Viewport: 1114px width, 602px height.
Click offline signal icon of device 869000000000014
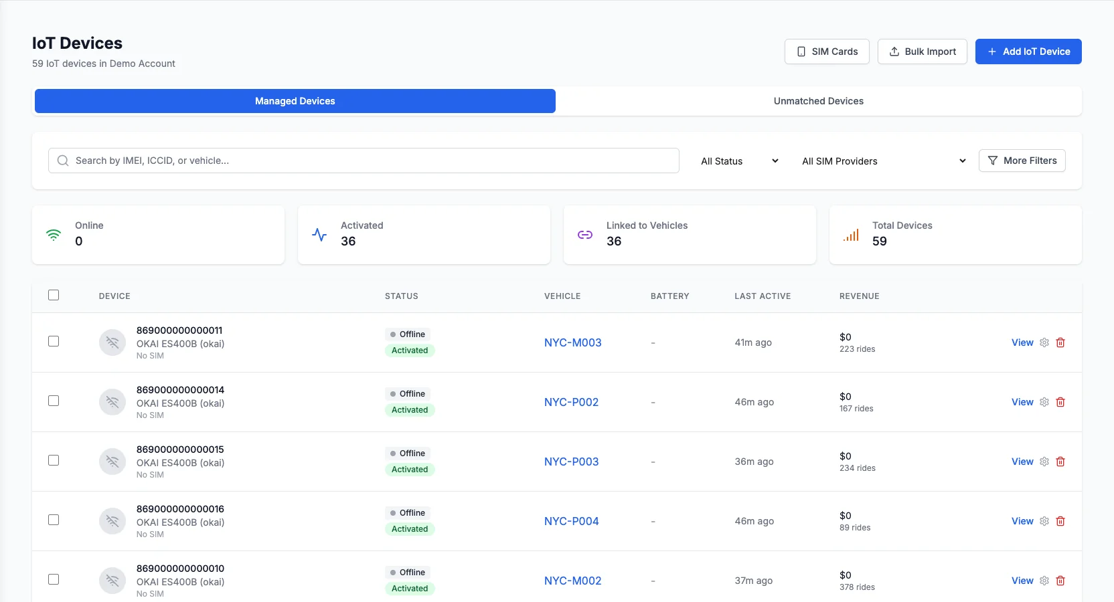[112, 402]
